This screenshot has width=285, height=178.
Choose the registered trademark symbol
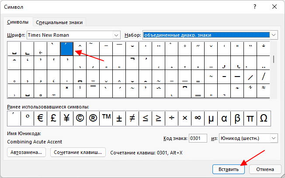tap(93, 119)
